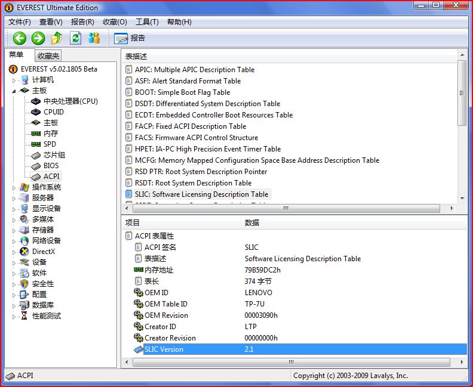The width and height of the screenshot is (473, 387).
Task: Select the BIOS tree item
Action: pos(51,166)
